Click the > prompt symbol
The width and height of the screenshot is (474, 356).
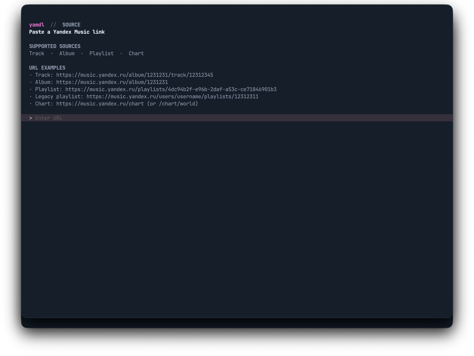coord(31,118)
